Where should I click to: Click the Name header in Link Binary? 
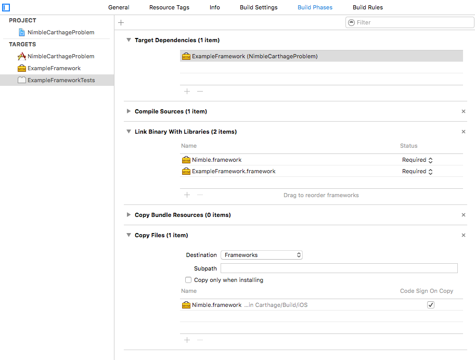189,146
